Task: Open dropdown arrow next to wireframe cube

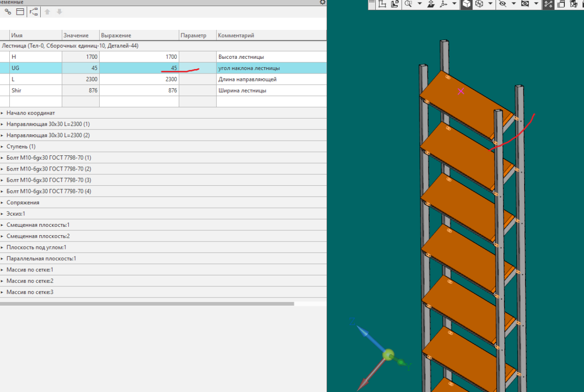Action: point(490,4)
